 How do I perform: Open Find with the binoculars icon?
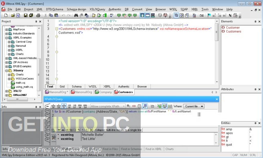point(76,15)
